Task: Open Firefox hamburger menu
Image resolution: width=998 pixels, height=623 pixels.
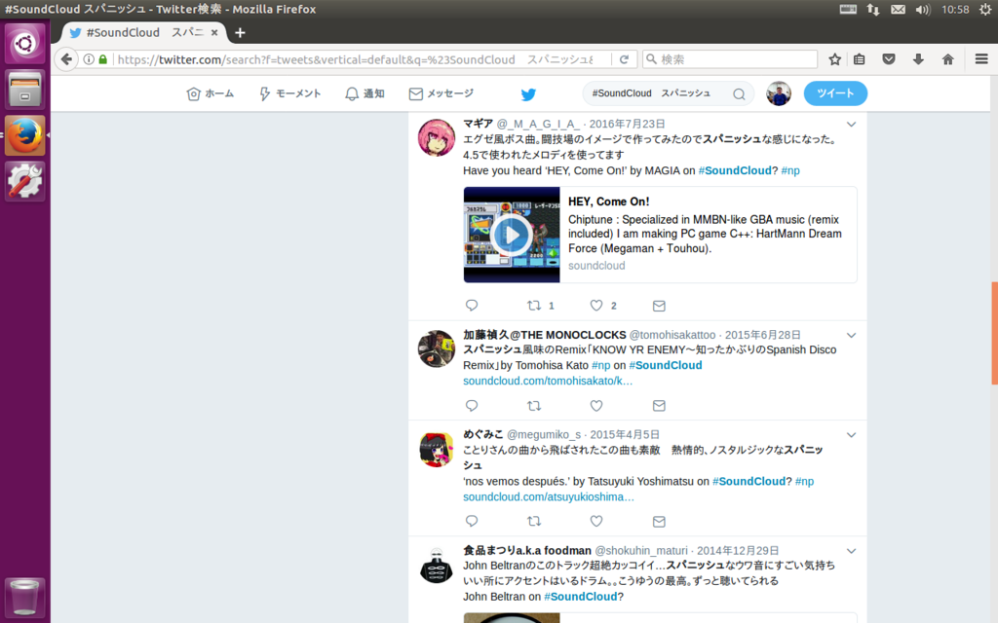Action: tap(980, 59)
